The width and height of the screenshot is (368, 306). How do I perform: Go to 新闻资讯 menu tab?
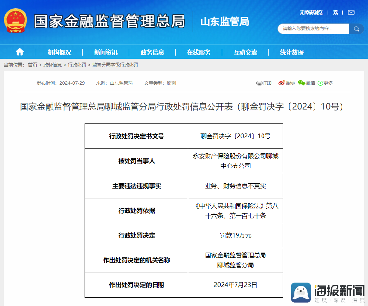[106, 52]
